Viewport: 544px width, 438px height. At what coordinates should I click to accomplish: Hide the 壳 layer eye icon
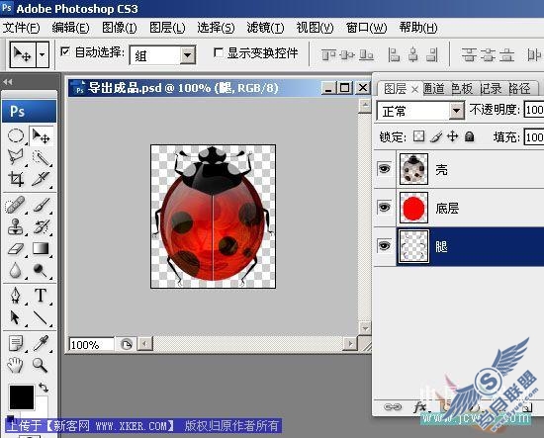click(x=384, y=169)
